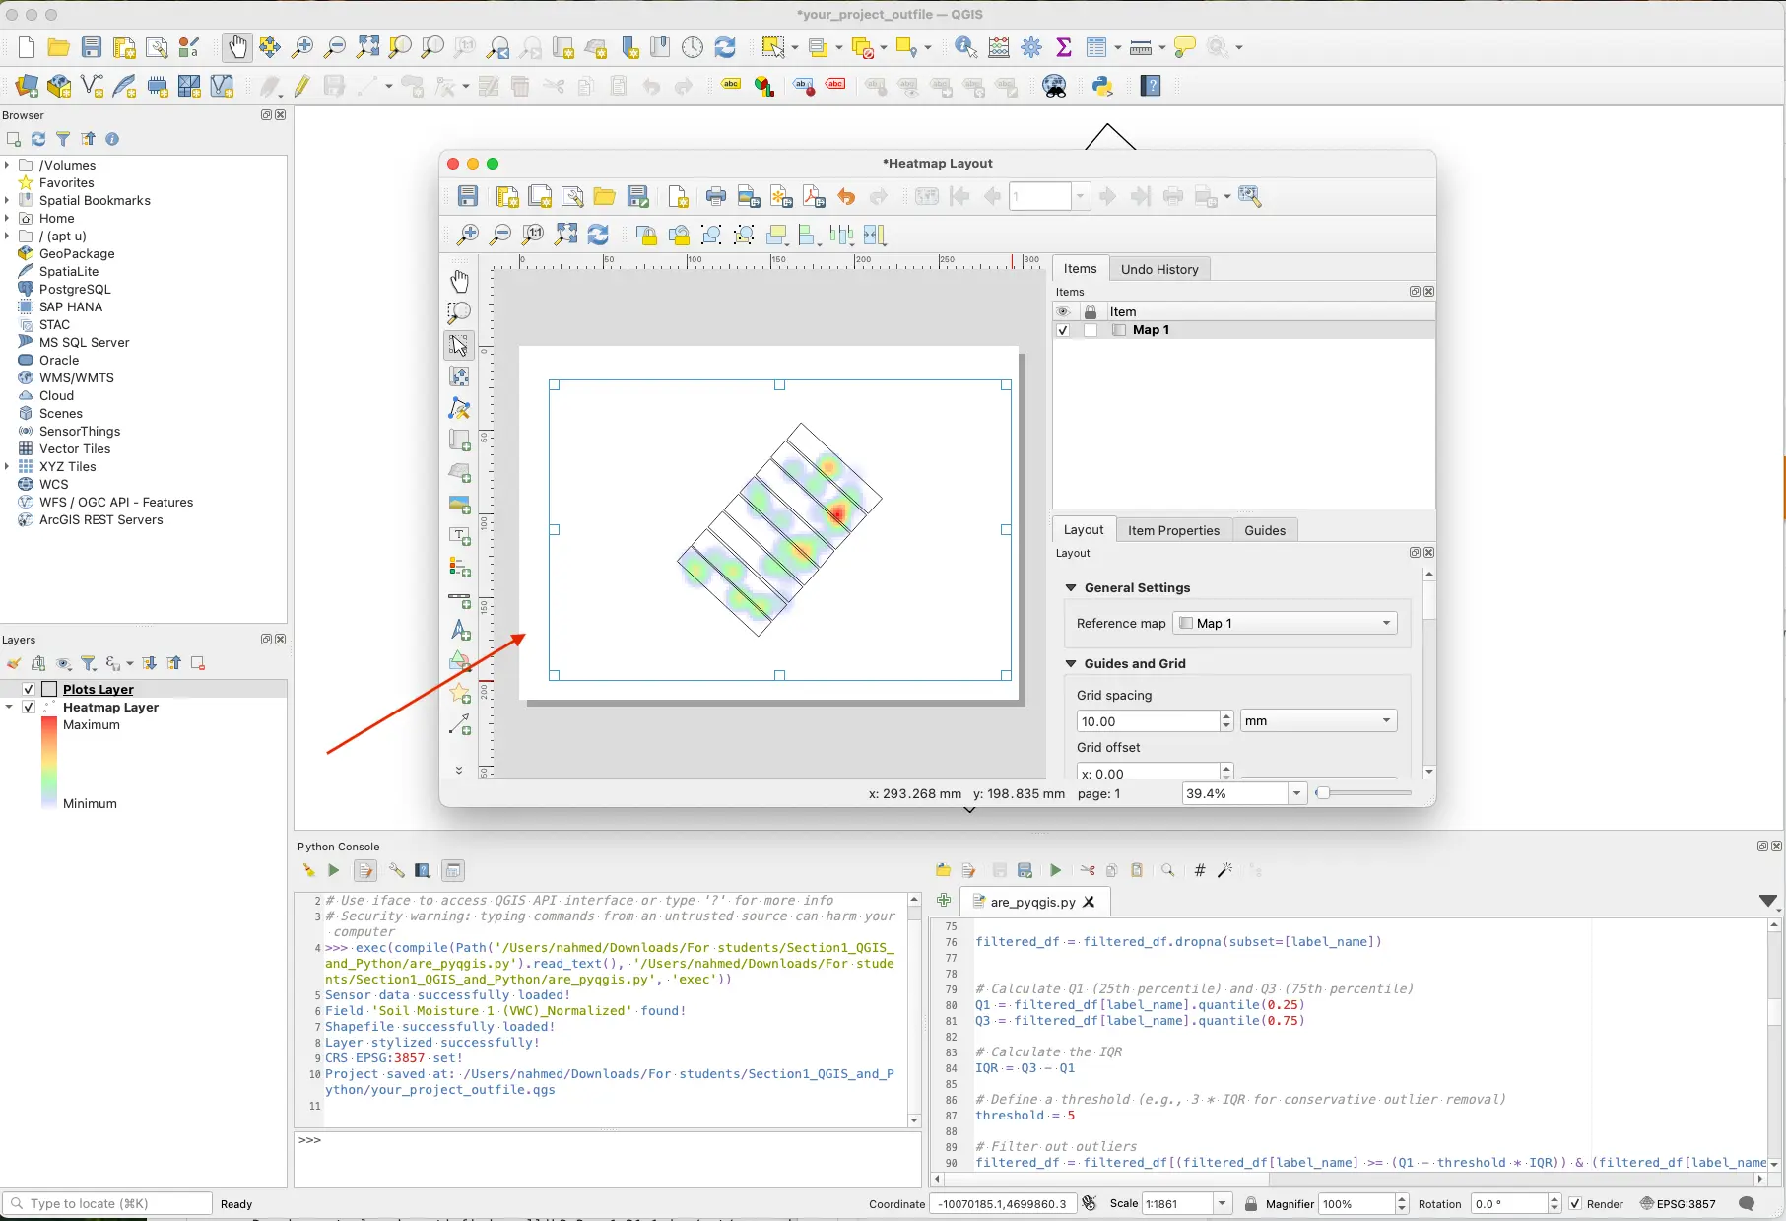Screen dimensions: 1786x1221
Task: Increase the Rotation value stepper
Action: click(1554, 1198)
